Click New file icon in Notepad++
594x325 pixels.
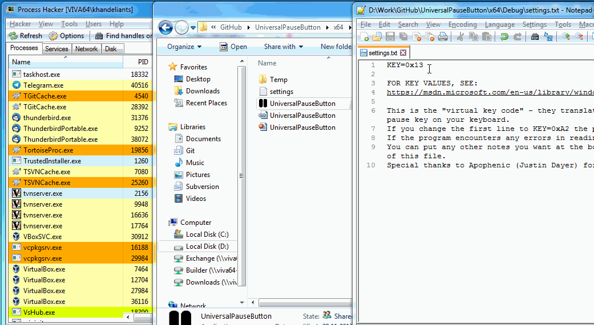click(x=365, y=36)
